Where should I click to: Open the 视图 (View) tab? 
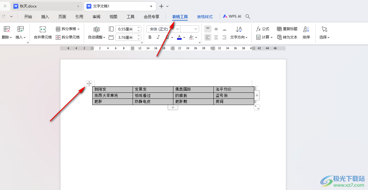pyautogui.click(x=113, y=17)
